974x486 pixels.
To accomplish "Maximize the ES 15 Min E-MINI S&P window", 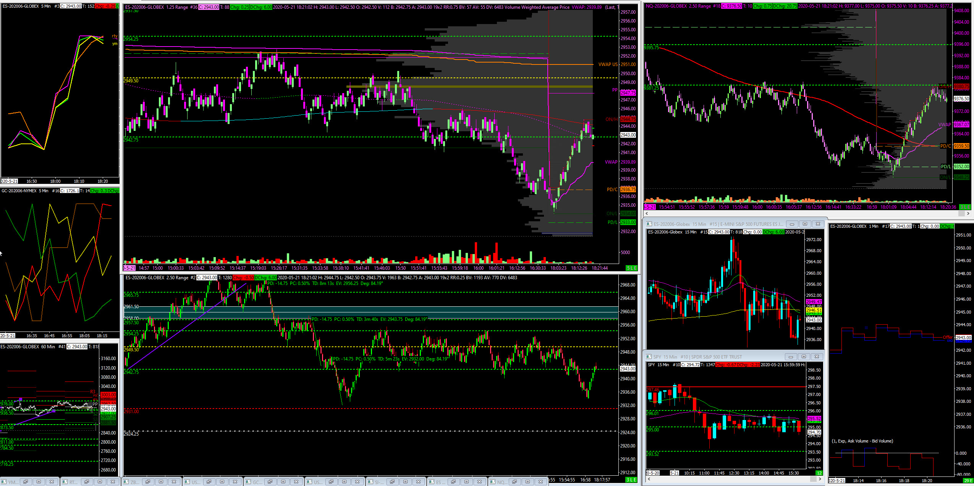I will pos(805,224).
